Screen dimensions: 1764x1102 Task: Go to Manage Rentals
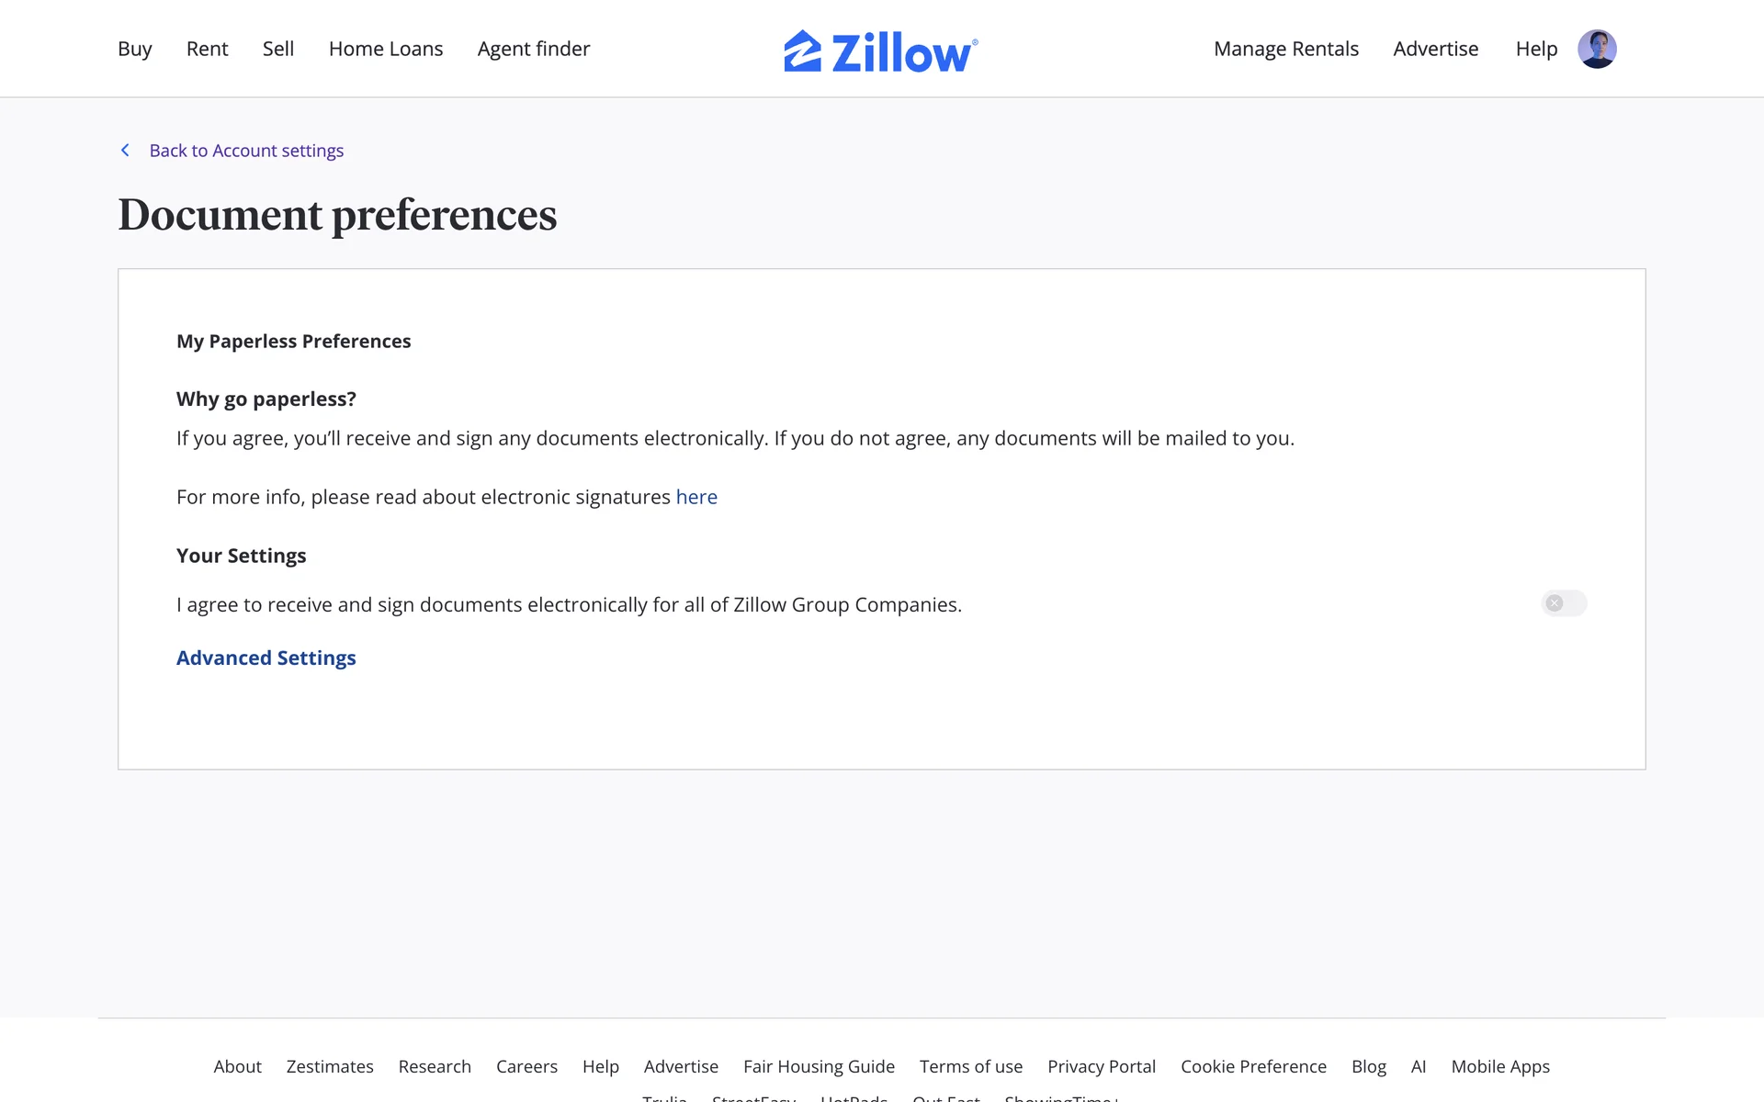[1285, 49]
